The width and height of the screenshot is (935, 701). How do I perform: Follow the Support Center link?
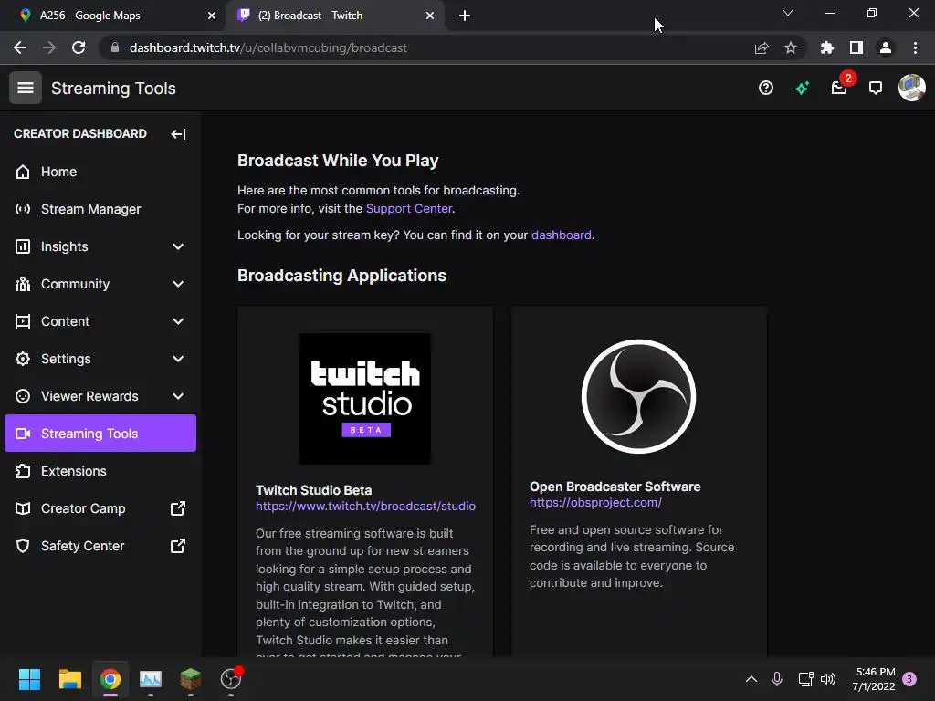pos(409,209)
